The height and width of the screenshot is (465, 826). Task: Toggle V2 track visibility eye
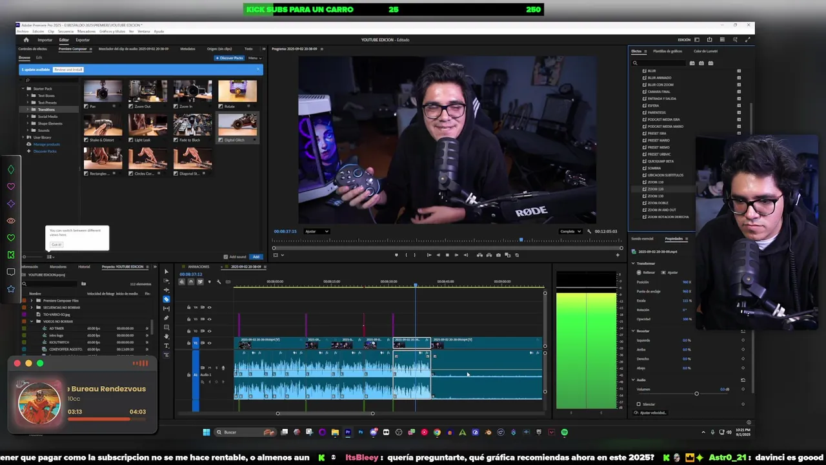coord(209,330)
